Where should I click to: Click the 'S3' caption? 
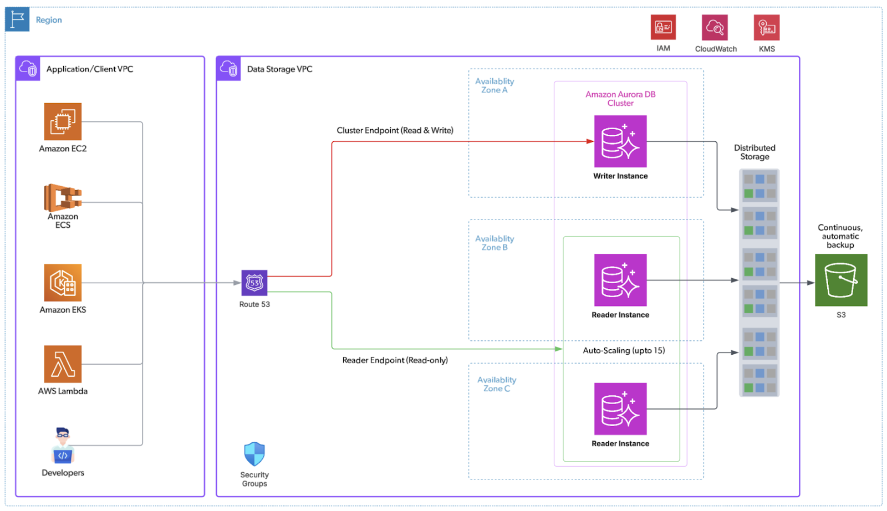tap(841, 315)
